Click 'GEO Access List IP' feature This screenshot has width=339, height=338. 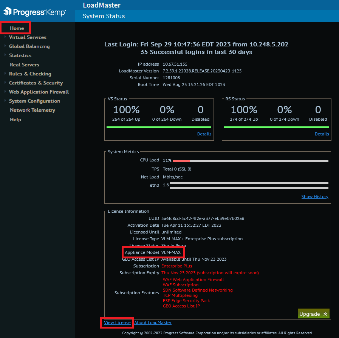coord(181,306)
